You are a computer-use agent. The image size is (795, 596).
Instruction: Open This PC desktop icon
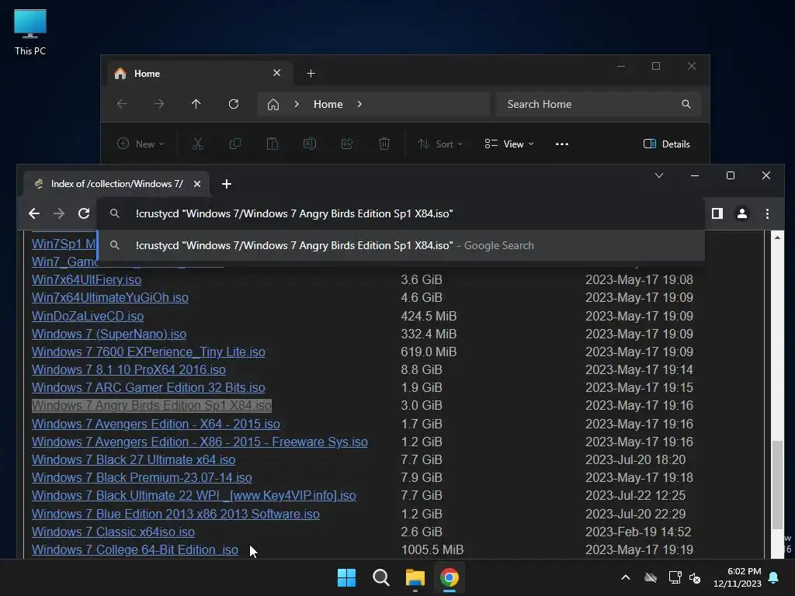click(30, 33)
